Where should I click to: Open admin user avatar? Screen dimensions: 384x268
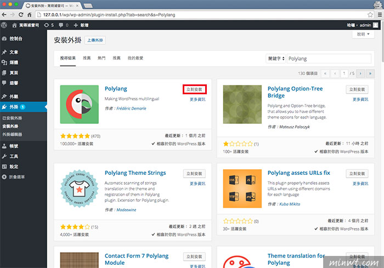[x=375, y=25]
